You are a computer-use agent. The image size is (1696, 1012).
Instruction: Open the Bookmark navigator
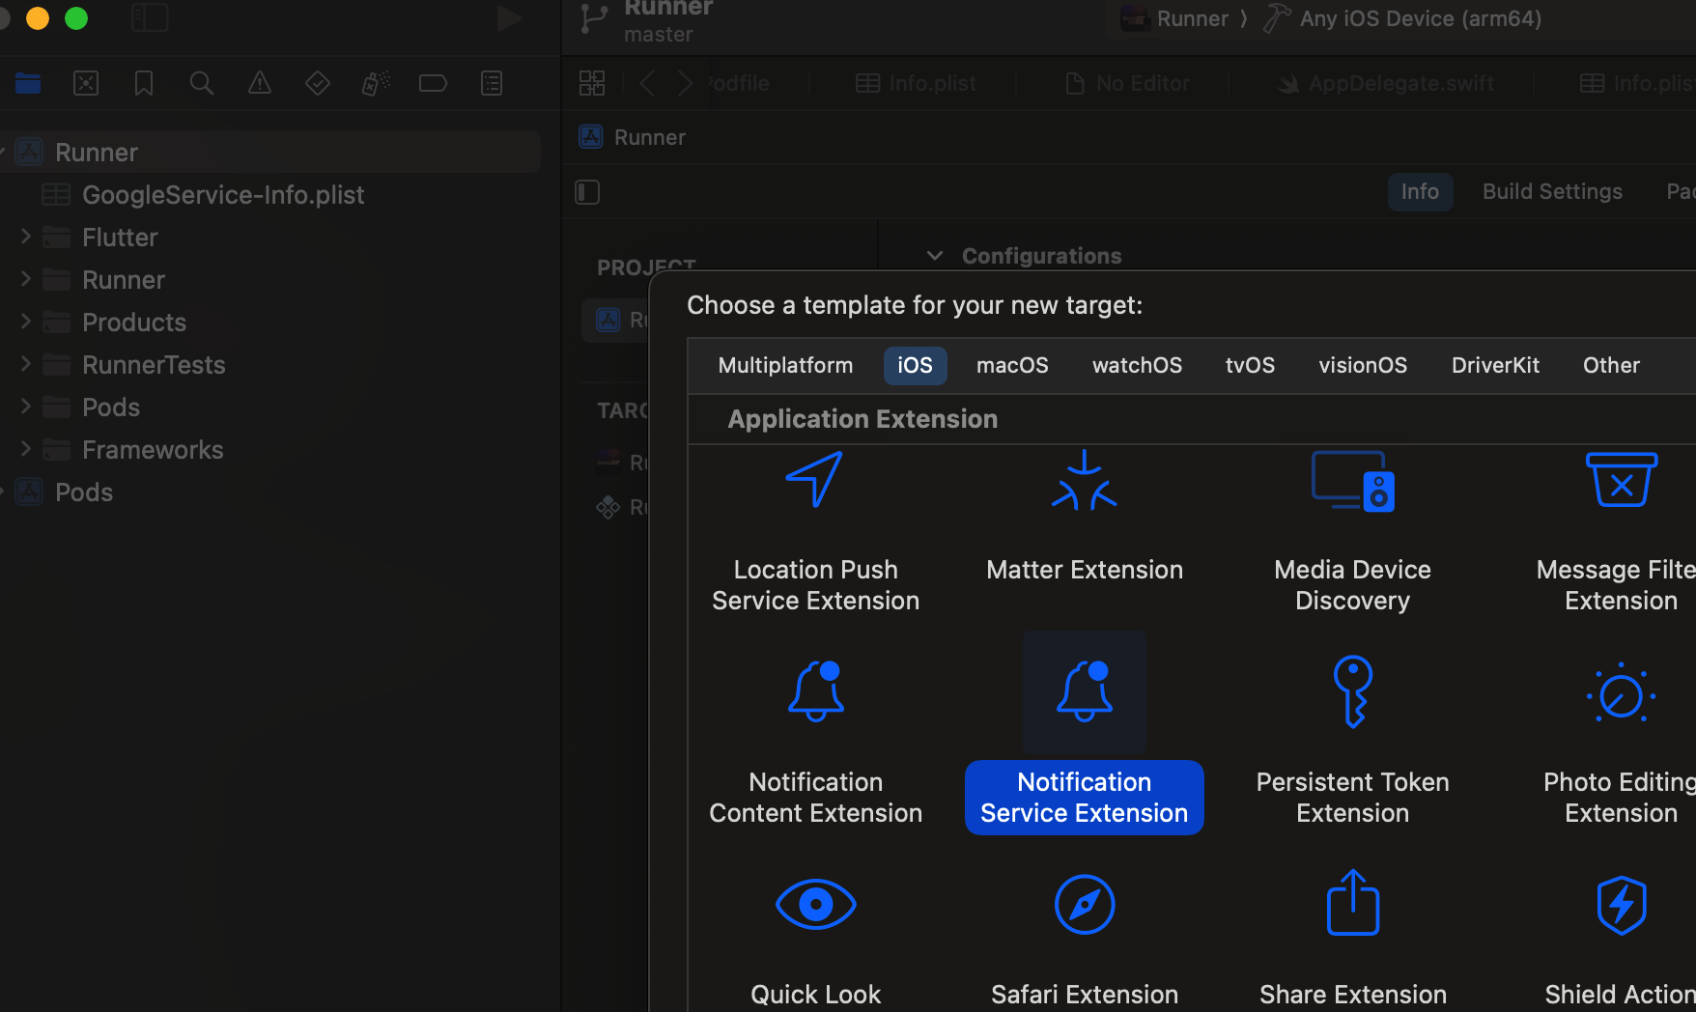(144, 84)
